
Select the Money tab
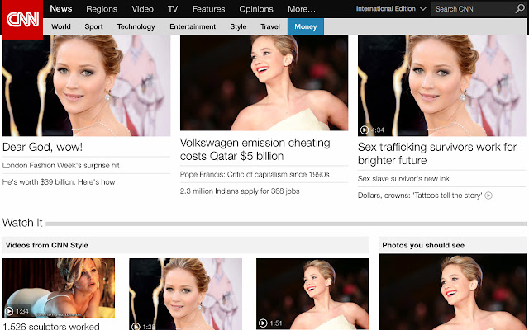click(x=305, y=26)
